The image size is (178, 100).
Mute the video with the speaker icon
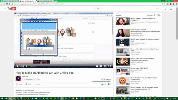point(27,66)
